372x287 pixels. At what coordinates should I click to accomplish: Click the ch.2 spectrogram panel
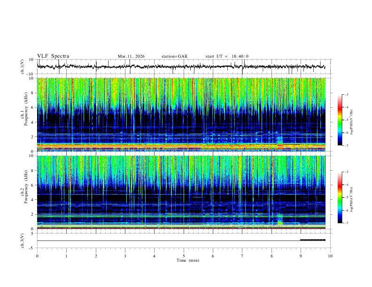pyautogui.click(x=181, y=192)
